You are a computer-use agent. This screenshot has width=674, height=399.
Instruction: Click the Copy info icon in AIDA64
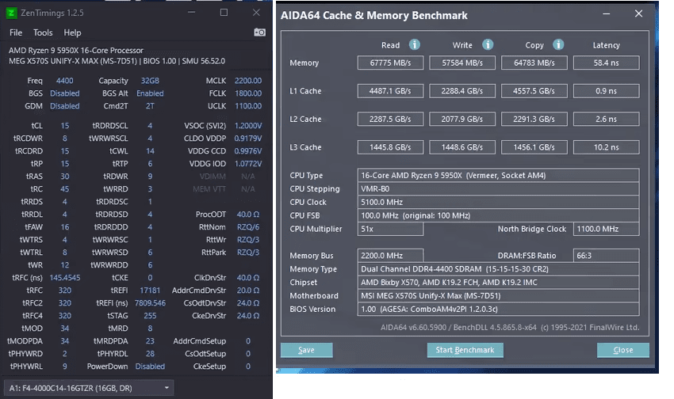[558, 44]
